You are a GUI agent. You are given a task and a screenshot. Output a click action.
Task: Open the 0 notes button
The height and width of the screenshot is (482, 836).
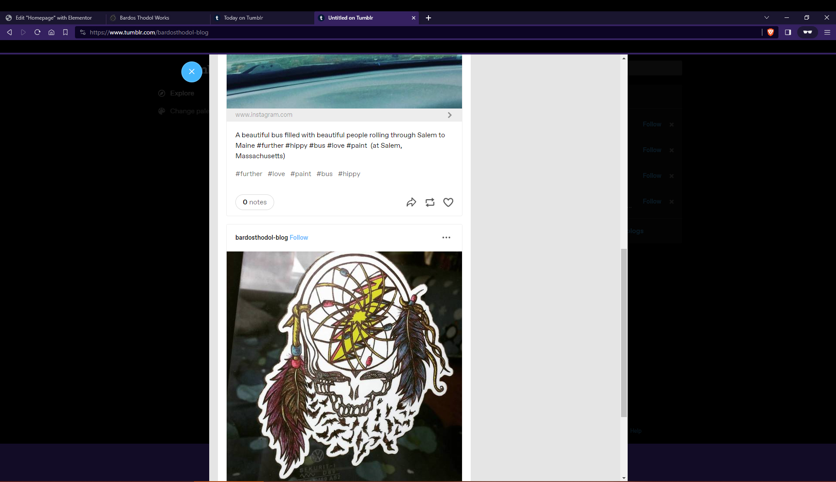pyautogui.click(x=255, y=202)
